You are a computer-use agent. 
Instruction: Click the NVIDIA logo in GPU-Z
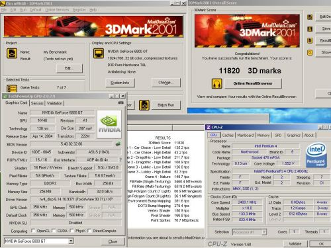point(109,124)
